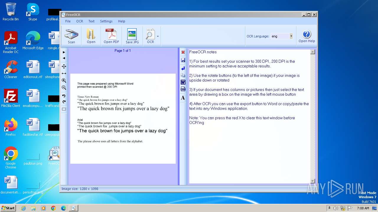Select the documentati... desktop document
This screenshot has height=212, width=378.
(11, 185)
